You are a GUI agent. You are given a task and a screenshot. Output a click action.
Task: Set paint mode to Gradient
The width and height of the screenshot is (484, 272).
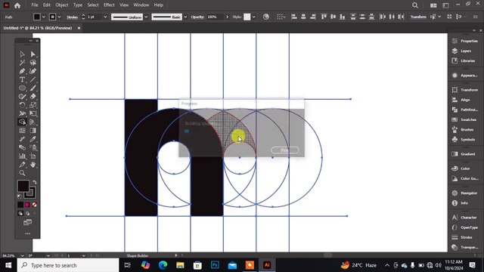27,205
